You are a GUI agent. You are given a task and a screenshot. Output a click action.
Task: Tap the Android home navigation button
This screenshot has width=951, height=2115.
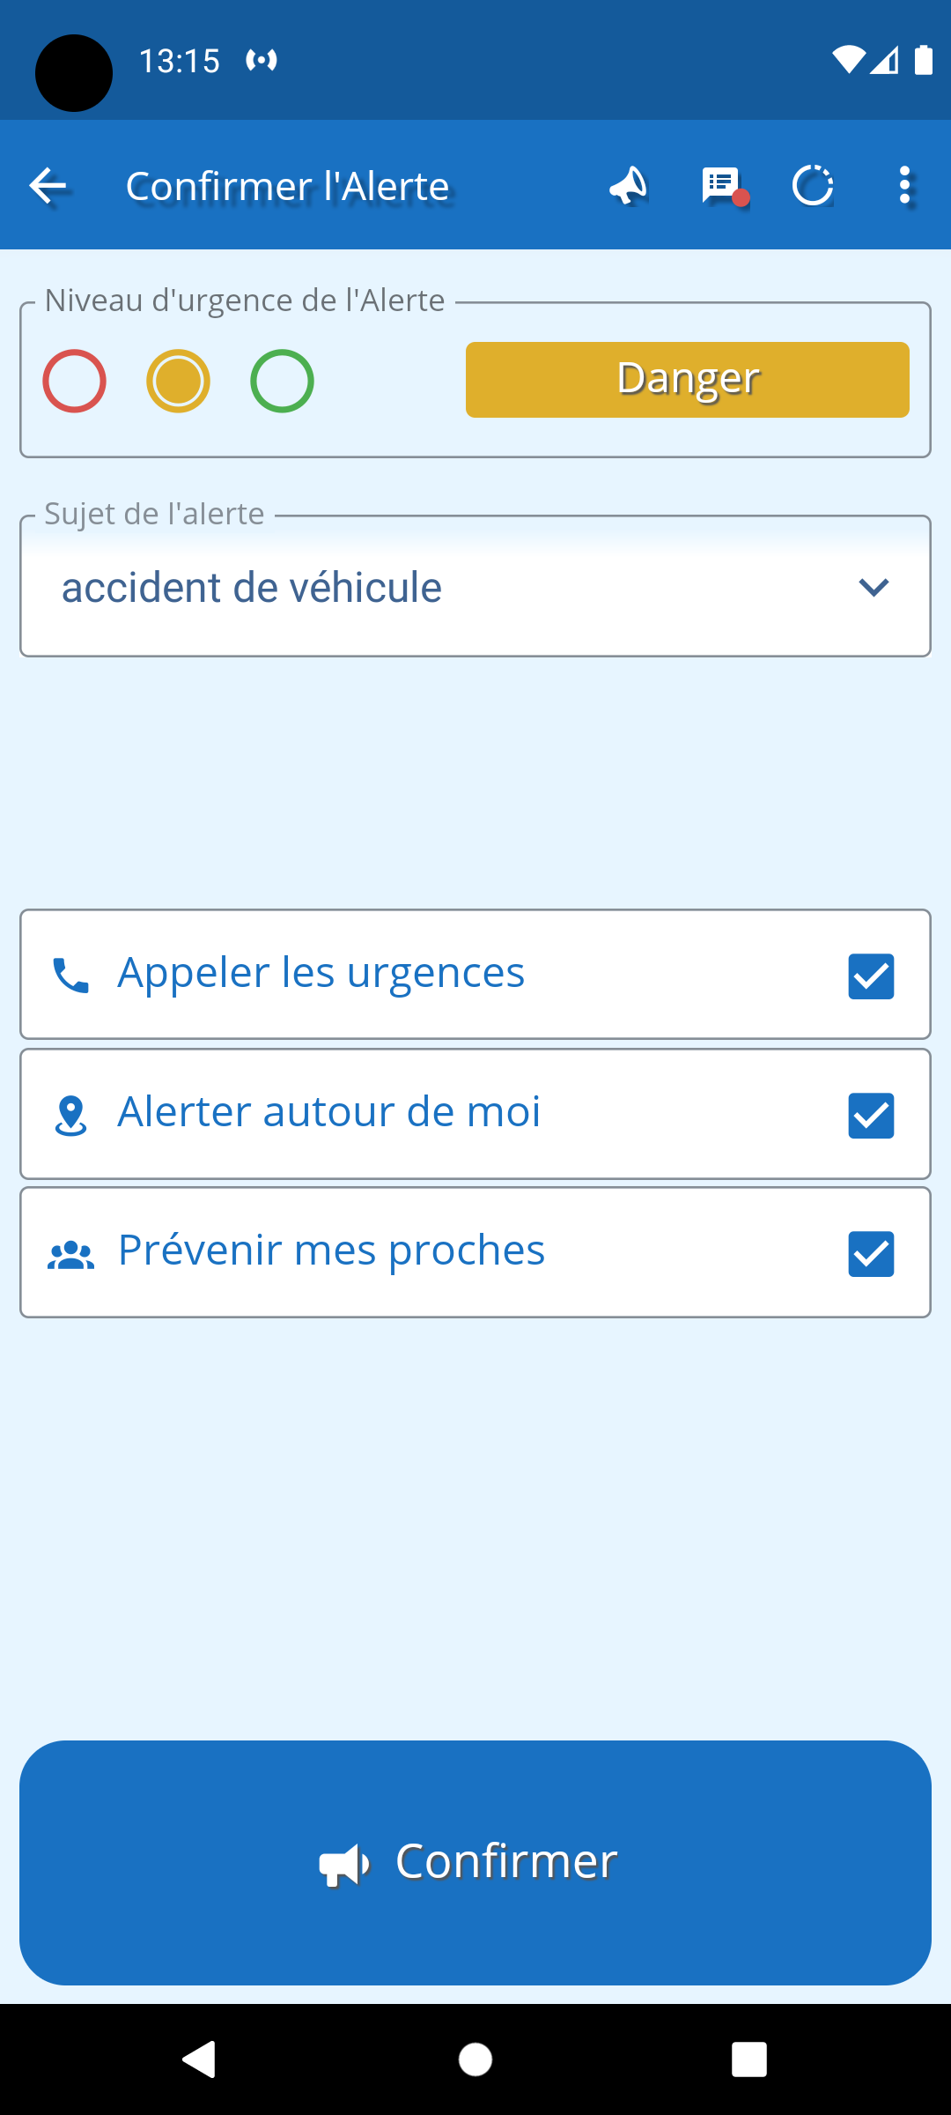[x=475, y=2059]
